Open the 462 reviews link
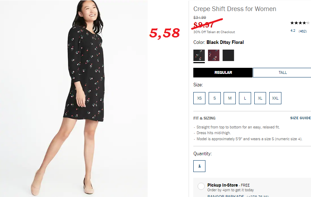This screenshot has height=197, width=311. tap(303, 31)
